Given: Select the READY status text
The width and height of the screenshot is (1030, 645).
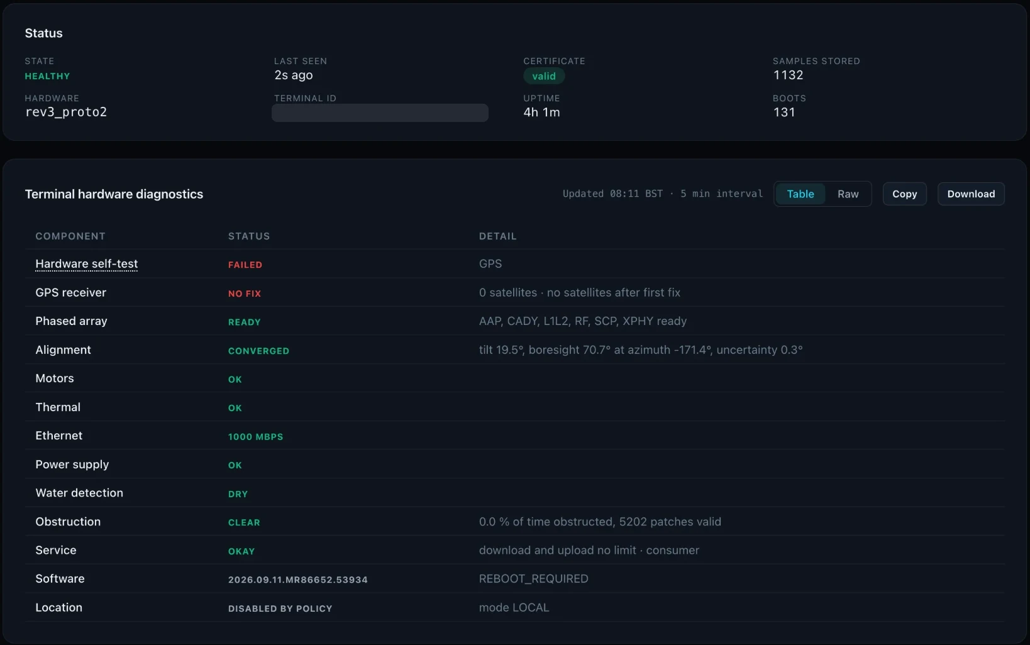Looking at the screenshot, I should click(244, 322).
